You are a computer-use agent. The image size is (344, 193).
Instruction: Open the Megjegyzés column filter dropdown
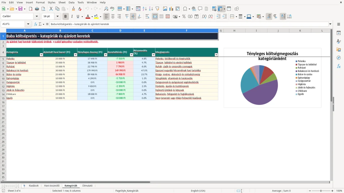pyautogui.click(x=216, y=55)
